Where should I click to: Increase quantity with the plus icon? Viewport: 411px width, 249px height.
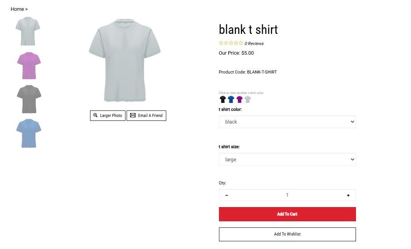[x=348, y=195]
